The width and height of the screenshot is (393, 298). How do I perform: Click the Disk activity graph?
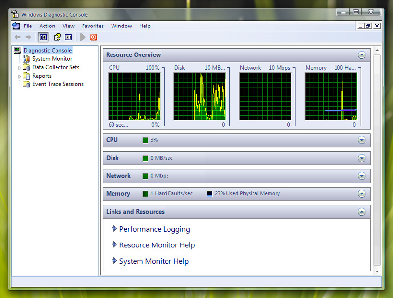tap(200, 96)
